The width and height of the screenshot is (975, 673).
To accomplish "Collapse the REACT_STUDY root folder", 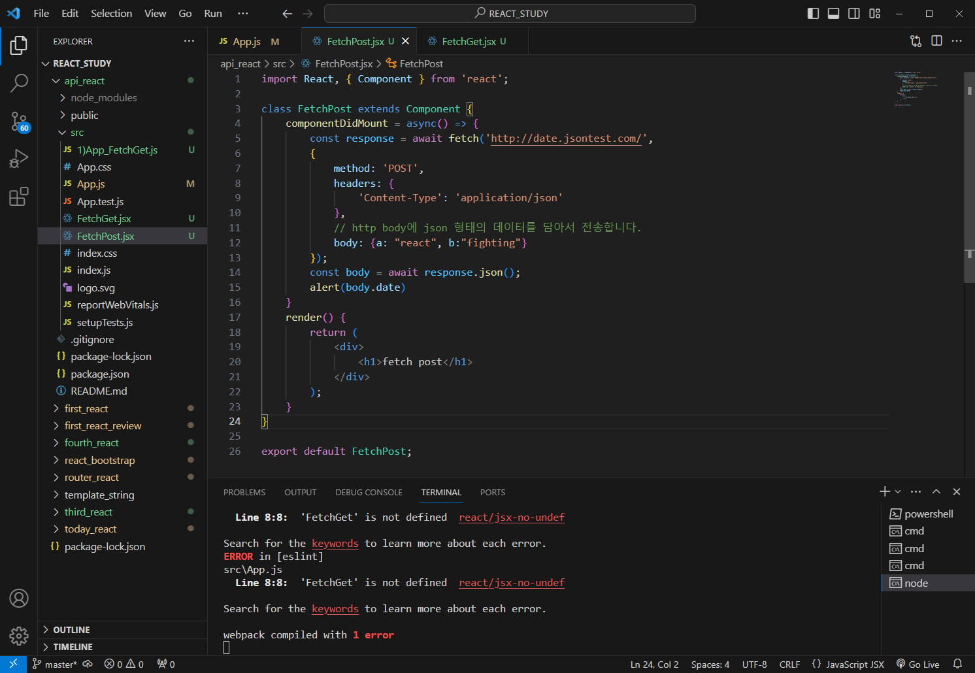I will click(123, 63).
